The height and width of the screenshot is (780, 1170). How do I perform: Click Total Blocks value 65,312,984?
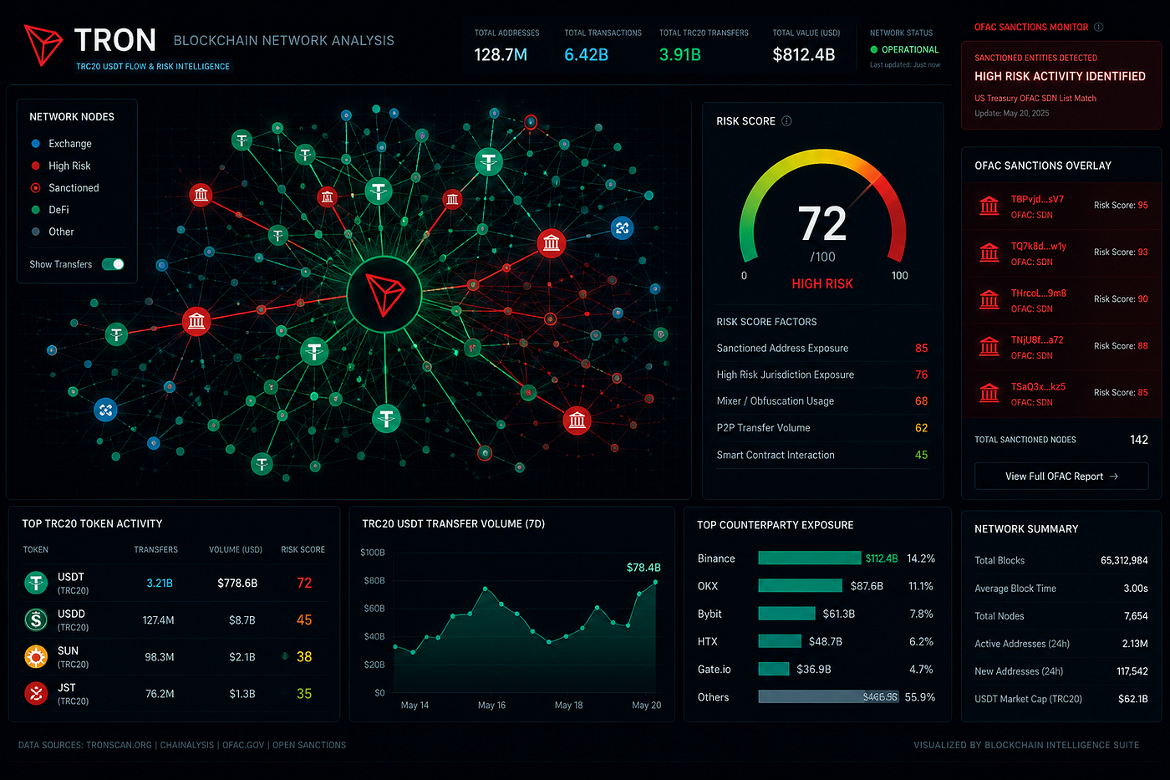tap(1124, 560)
